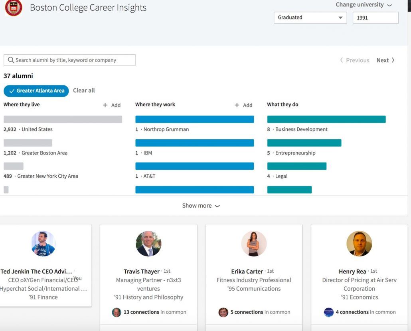The height and width of the screenshot is (331, 411).
Task: Click the small avatar by 4 connections
Action: click(329, 312)
